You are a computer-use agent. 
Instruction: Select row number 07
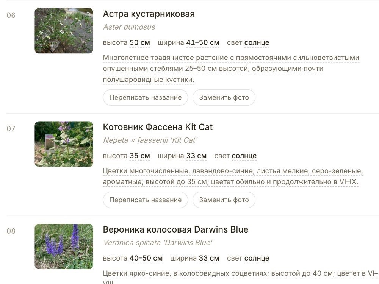click(x=11, y=129)
